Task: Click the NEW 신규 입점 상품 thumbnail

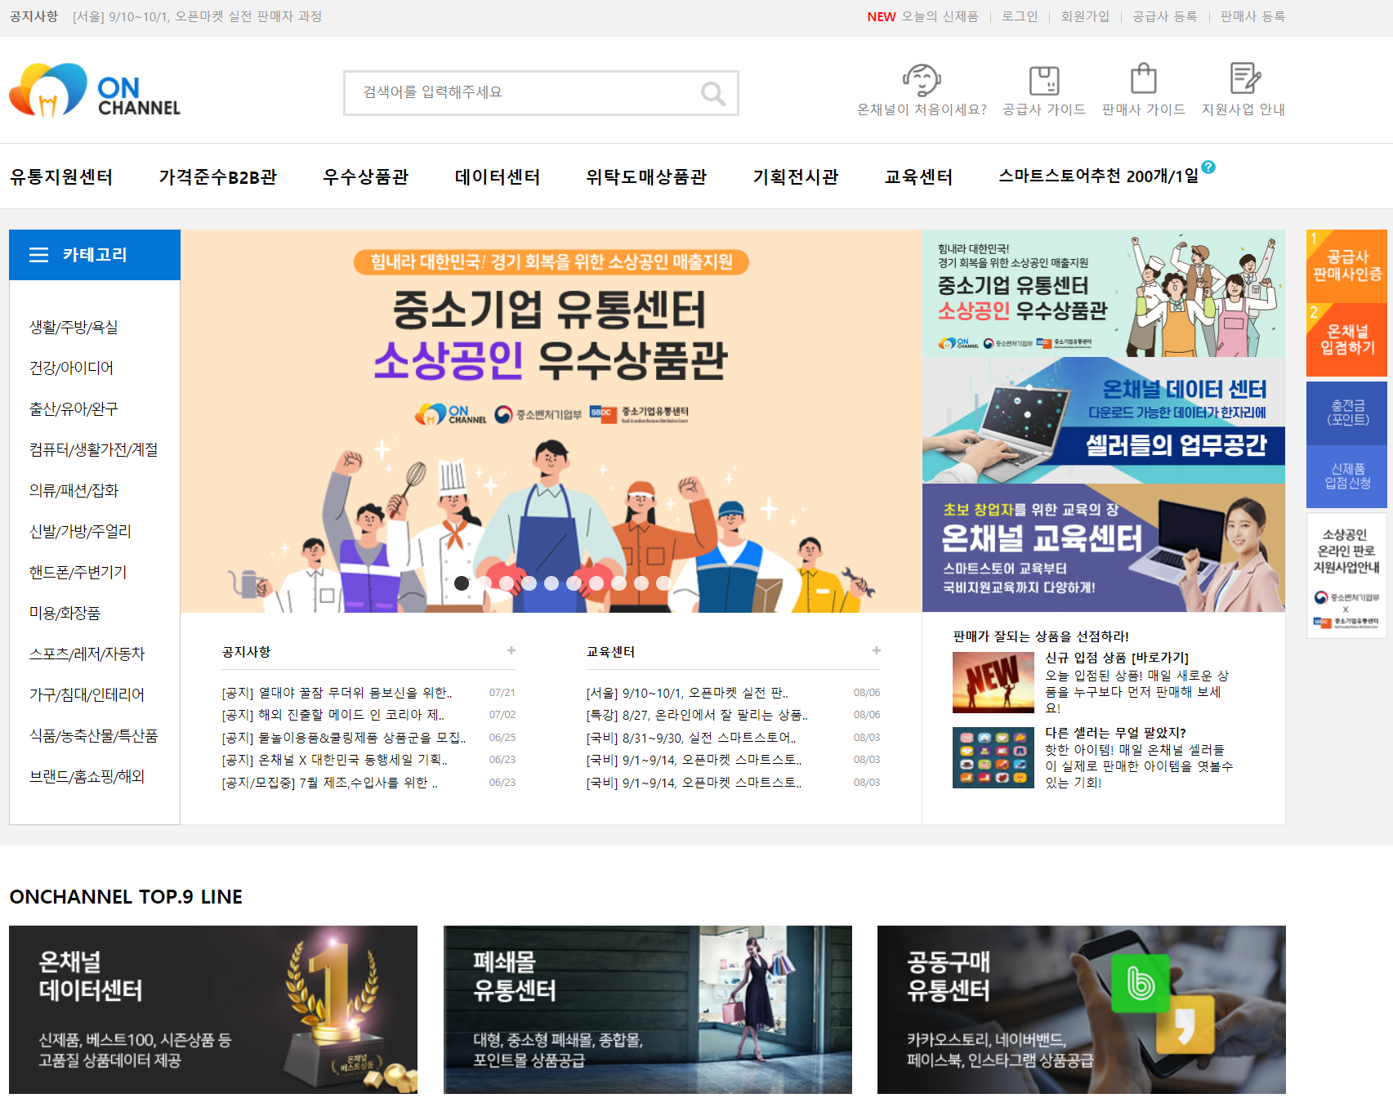Action: click(993, 682)
